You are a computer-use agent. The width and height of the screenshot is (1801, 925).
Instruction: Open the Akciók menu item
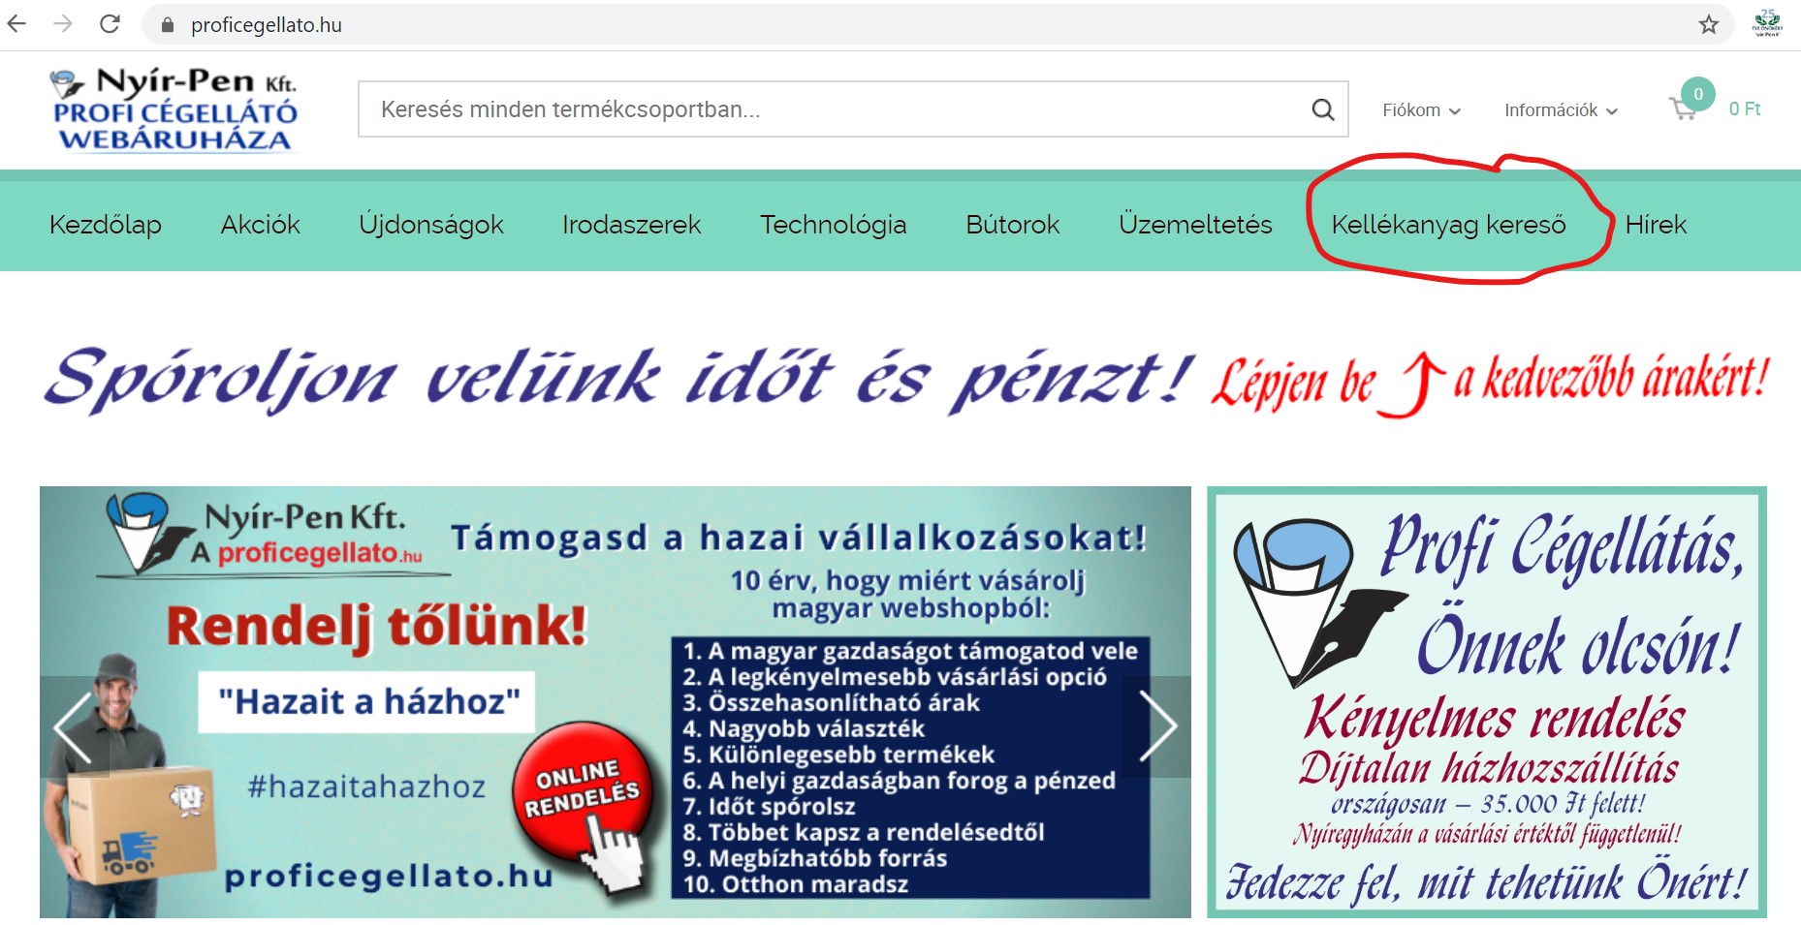coord(260,225)
